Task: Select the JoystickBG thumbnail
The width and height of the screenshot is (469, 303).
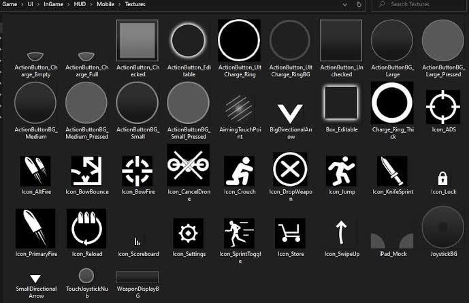Action: [443, 229]
